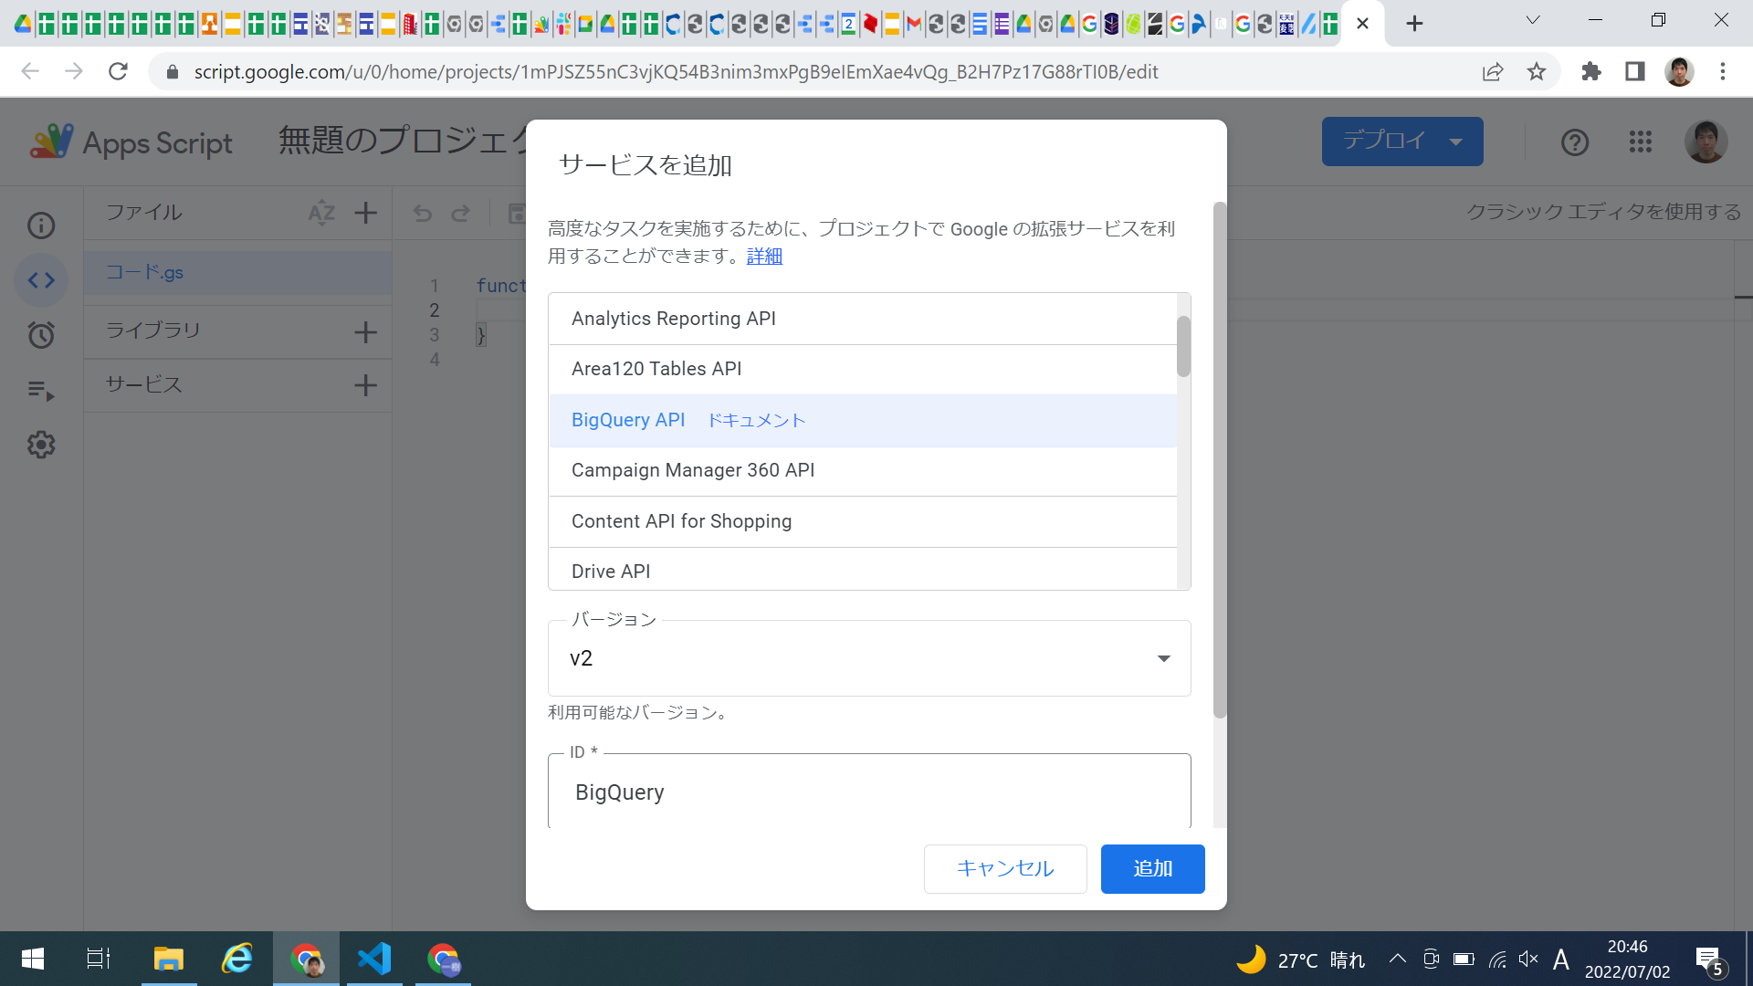Choose Content API for Shopping

pos(863,521)
